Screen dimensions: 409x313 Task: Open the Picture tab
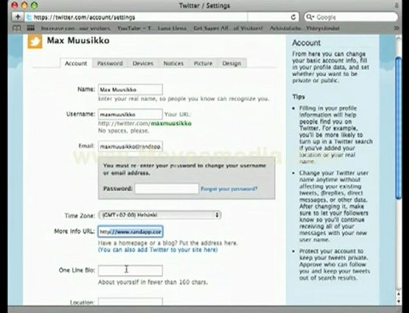203,63
